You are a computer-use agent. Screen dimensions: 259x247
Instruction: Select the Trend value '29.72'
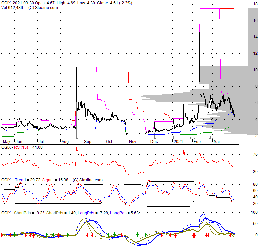[35, 180]
